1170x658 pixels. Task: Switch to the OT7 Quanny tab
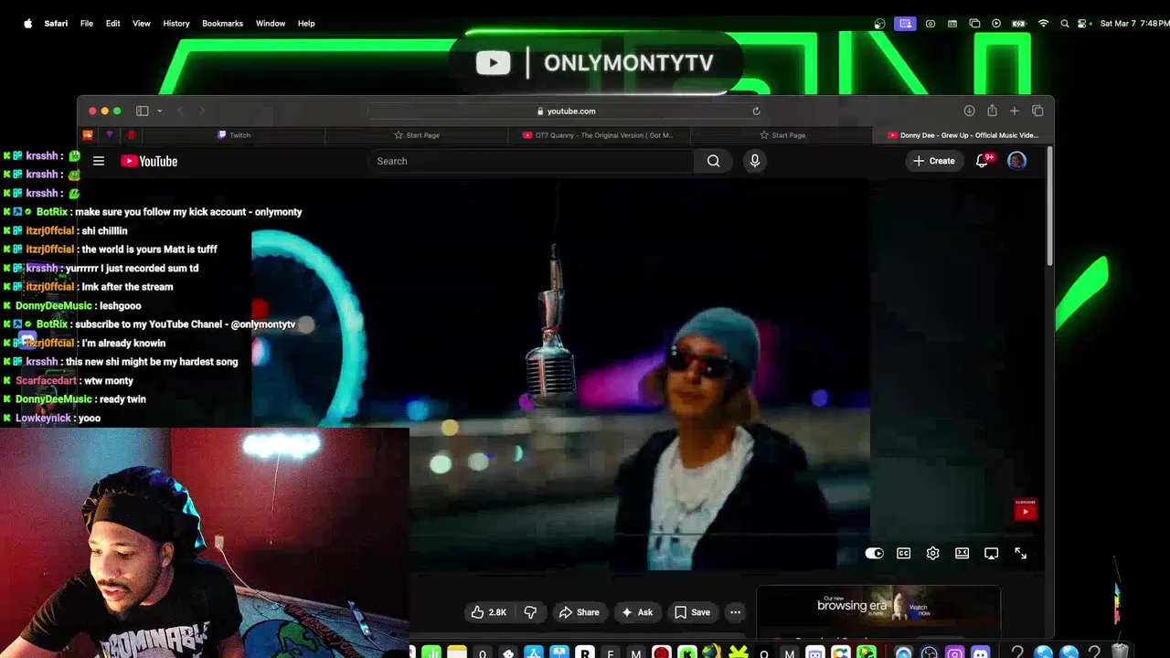tap(599, 134)
